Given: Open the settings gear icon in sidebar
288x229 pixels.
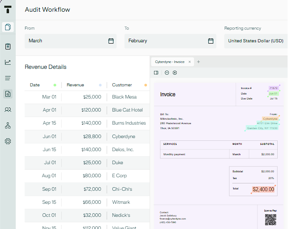Looking at the screenshot, I should (x=8, y=141).
